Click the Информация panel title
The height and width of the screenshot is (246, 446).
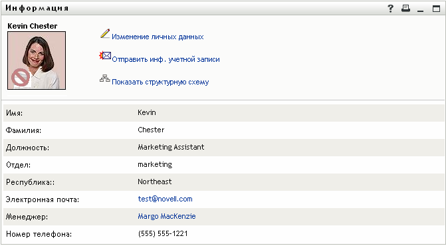37,8
